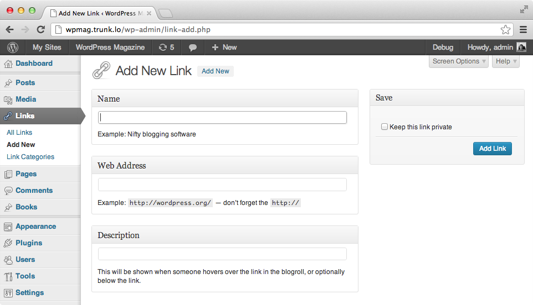Viewport: 533px width, 305px height.
Task: Focus the Web Address input field
Action: click(222, 185)
